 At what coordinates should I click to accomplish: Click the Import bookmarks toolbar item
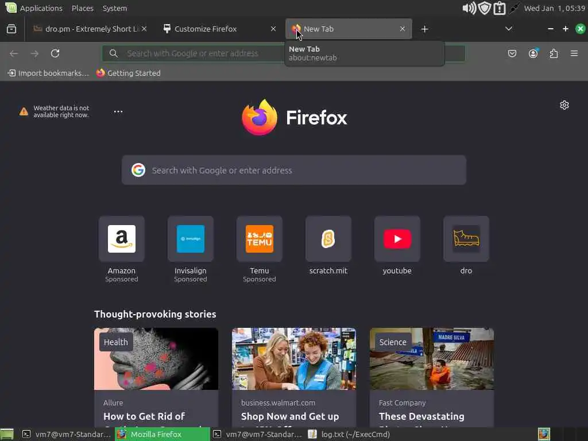coord(48,73)
